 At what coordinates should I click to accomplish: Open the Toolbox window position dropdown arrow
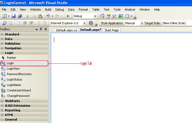[37, 29]
